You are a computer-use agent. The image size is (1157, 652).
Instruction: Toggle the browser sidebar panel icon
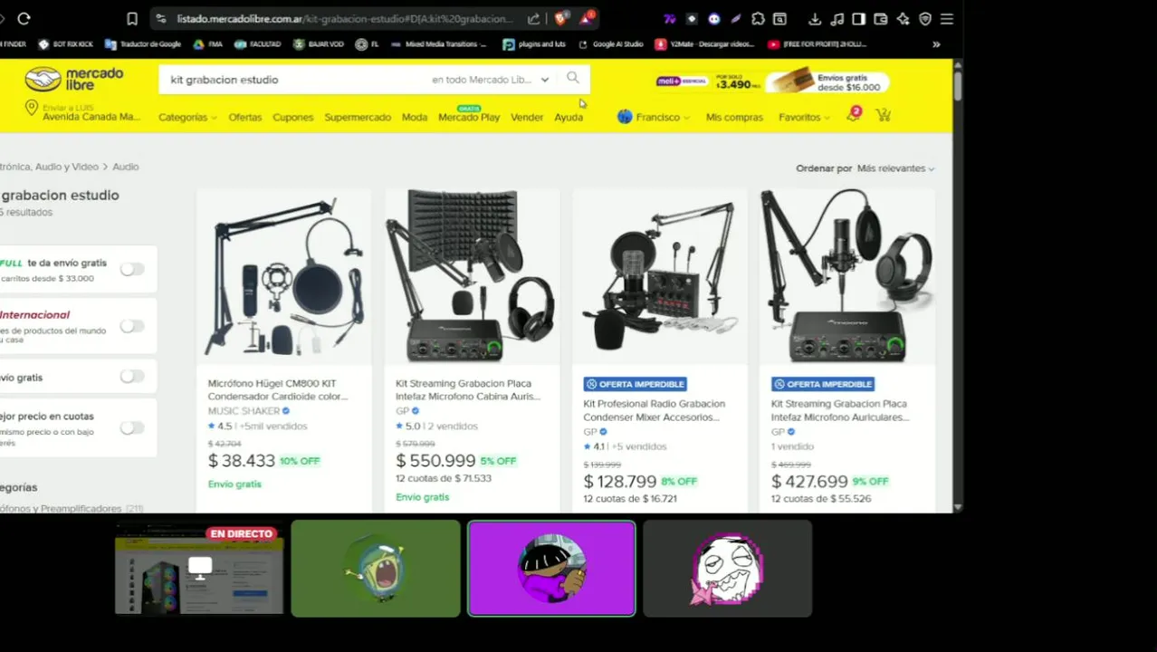[859, 18]
